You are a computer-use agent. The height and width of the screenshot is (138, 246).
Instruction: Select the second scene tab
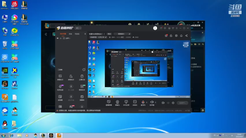coord(70,34)
